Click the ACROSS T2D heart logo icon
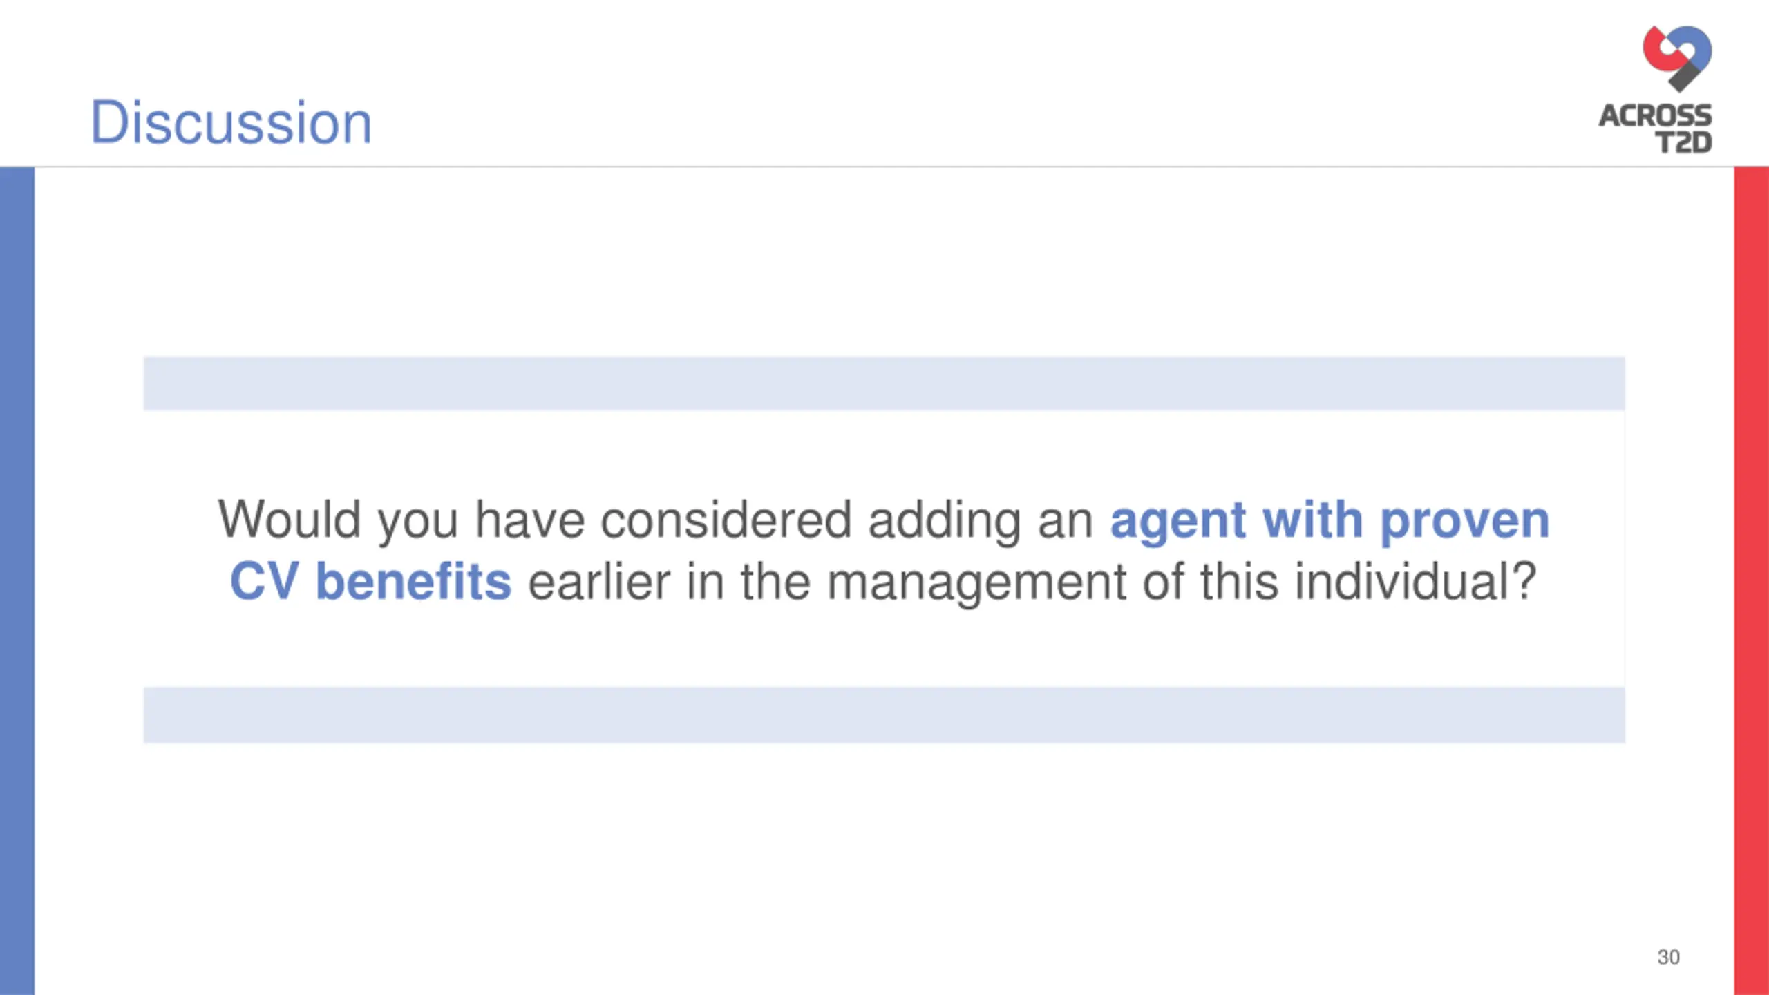 (1677, 59)
